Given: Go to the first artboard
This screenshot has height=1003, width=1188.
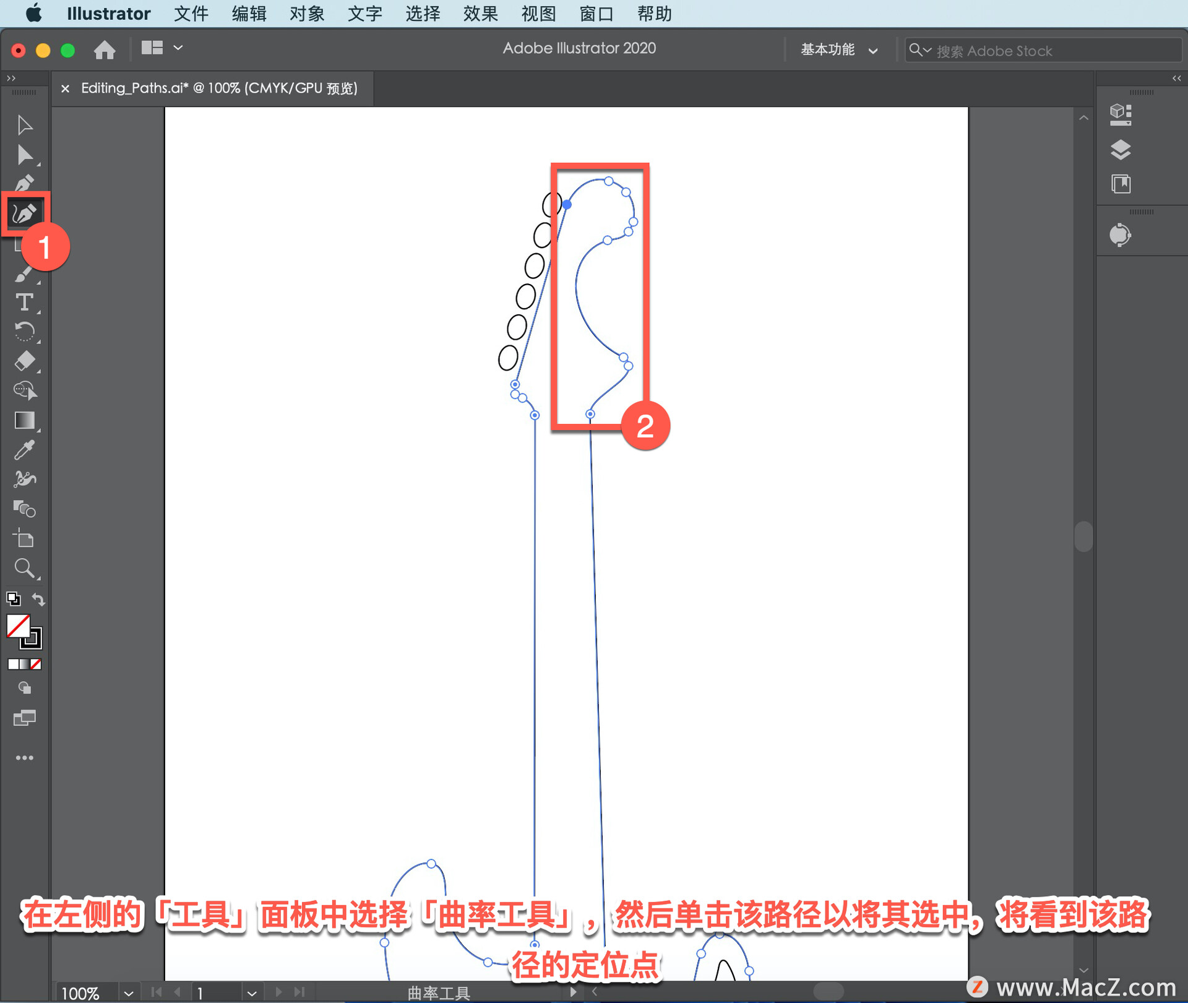Looking at the screenshot, I should (157, 991).
